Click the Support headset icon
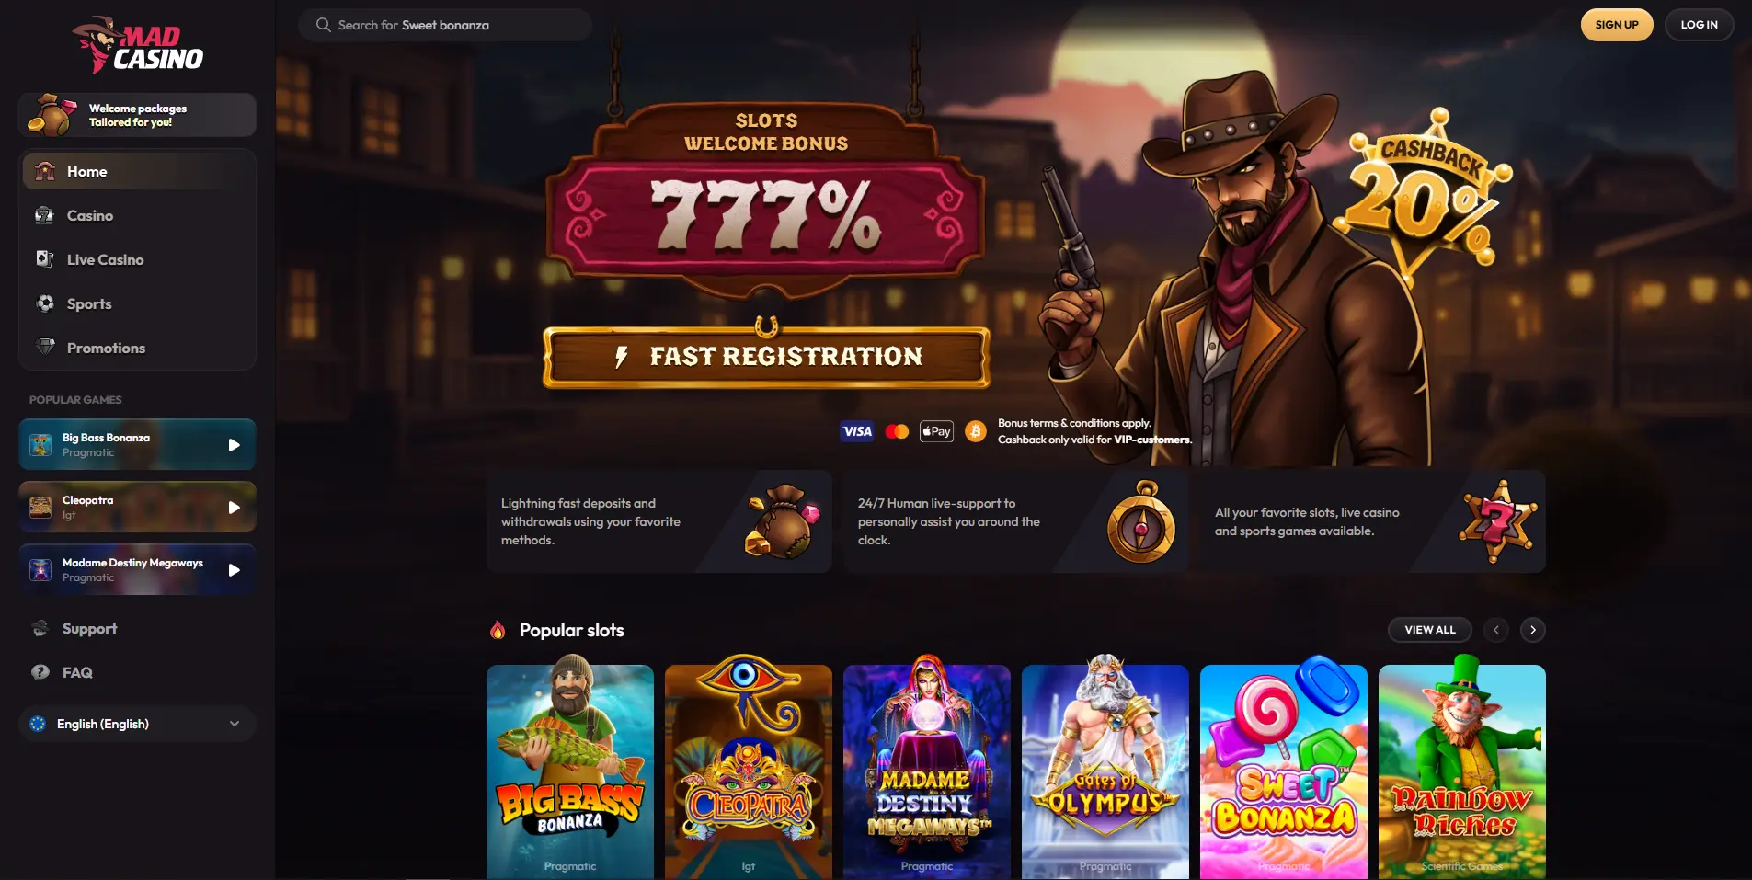This screenshot has height=880, width=1752. click(40, 629)
